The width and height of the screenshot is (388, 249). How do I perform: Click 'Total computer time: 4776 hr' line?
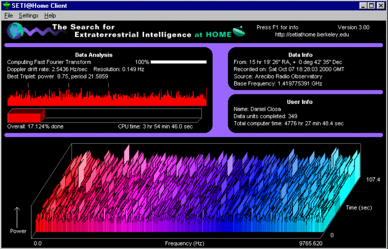point(289,123)
